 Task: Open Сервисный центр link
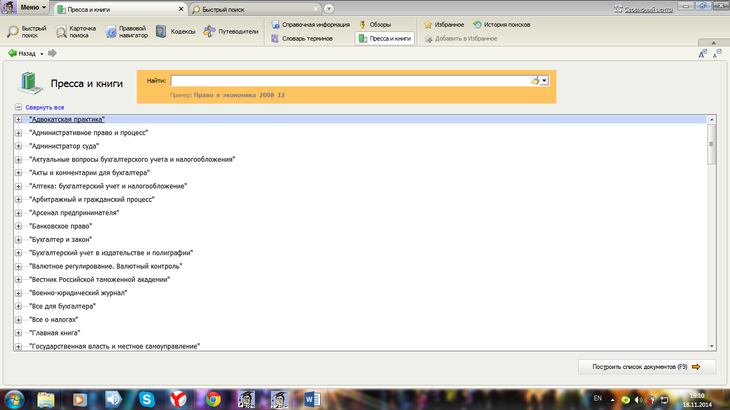point(643,9)
